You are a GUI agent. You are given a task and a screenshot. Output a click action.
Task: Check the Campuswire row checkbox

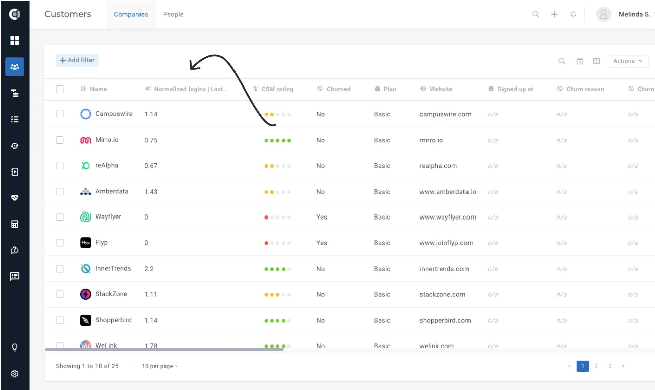60,114
